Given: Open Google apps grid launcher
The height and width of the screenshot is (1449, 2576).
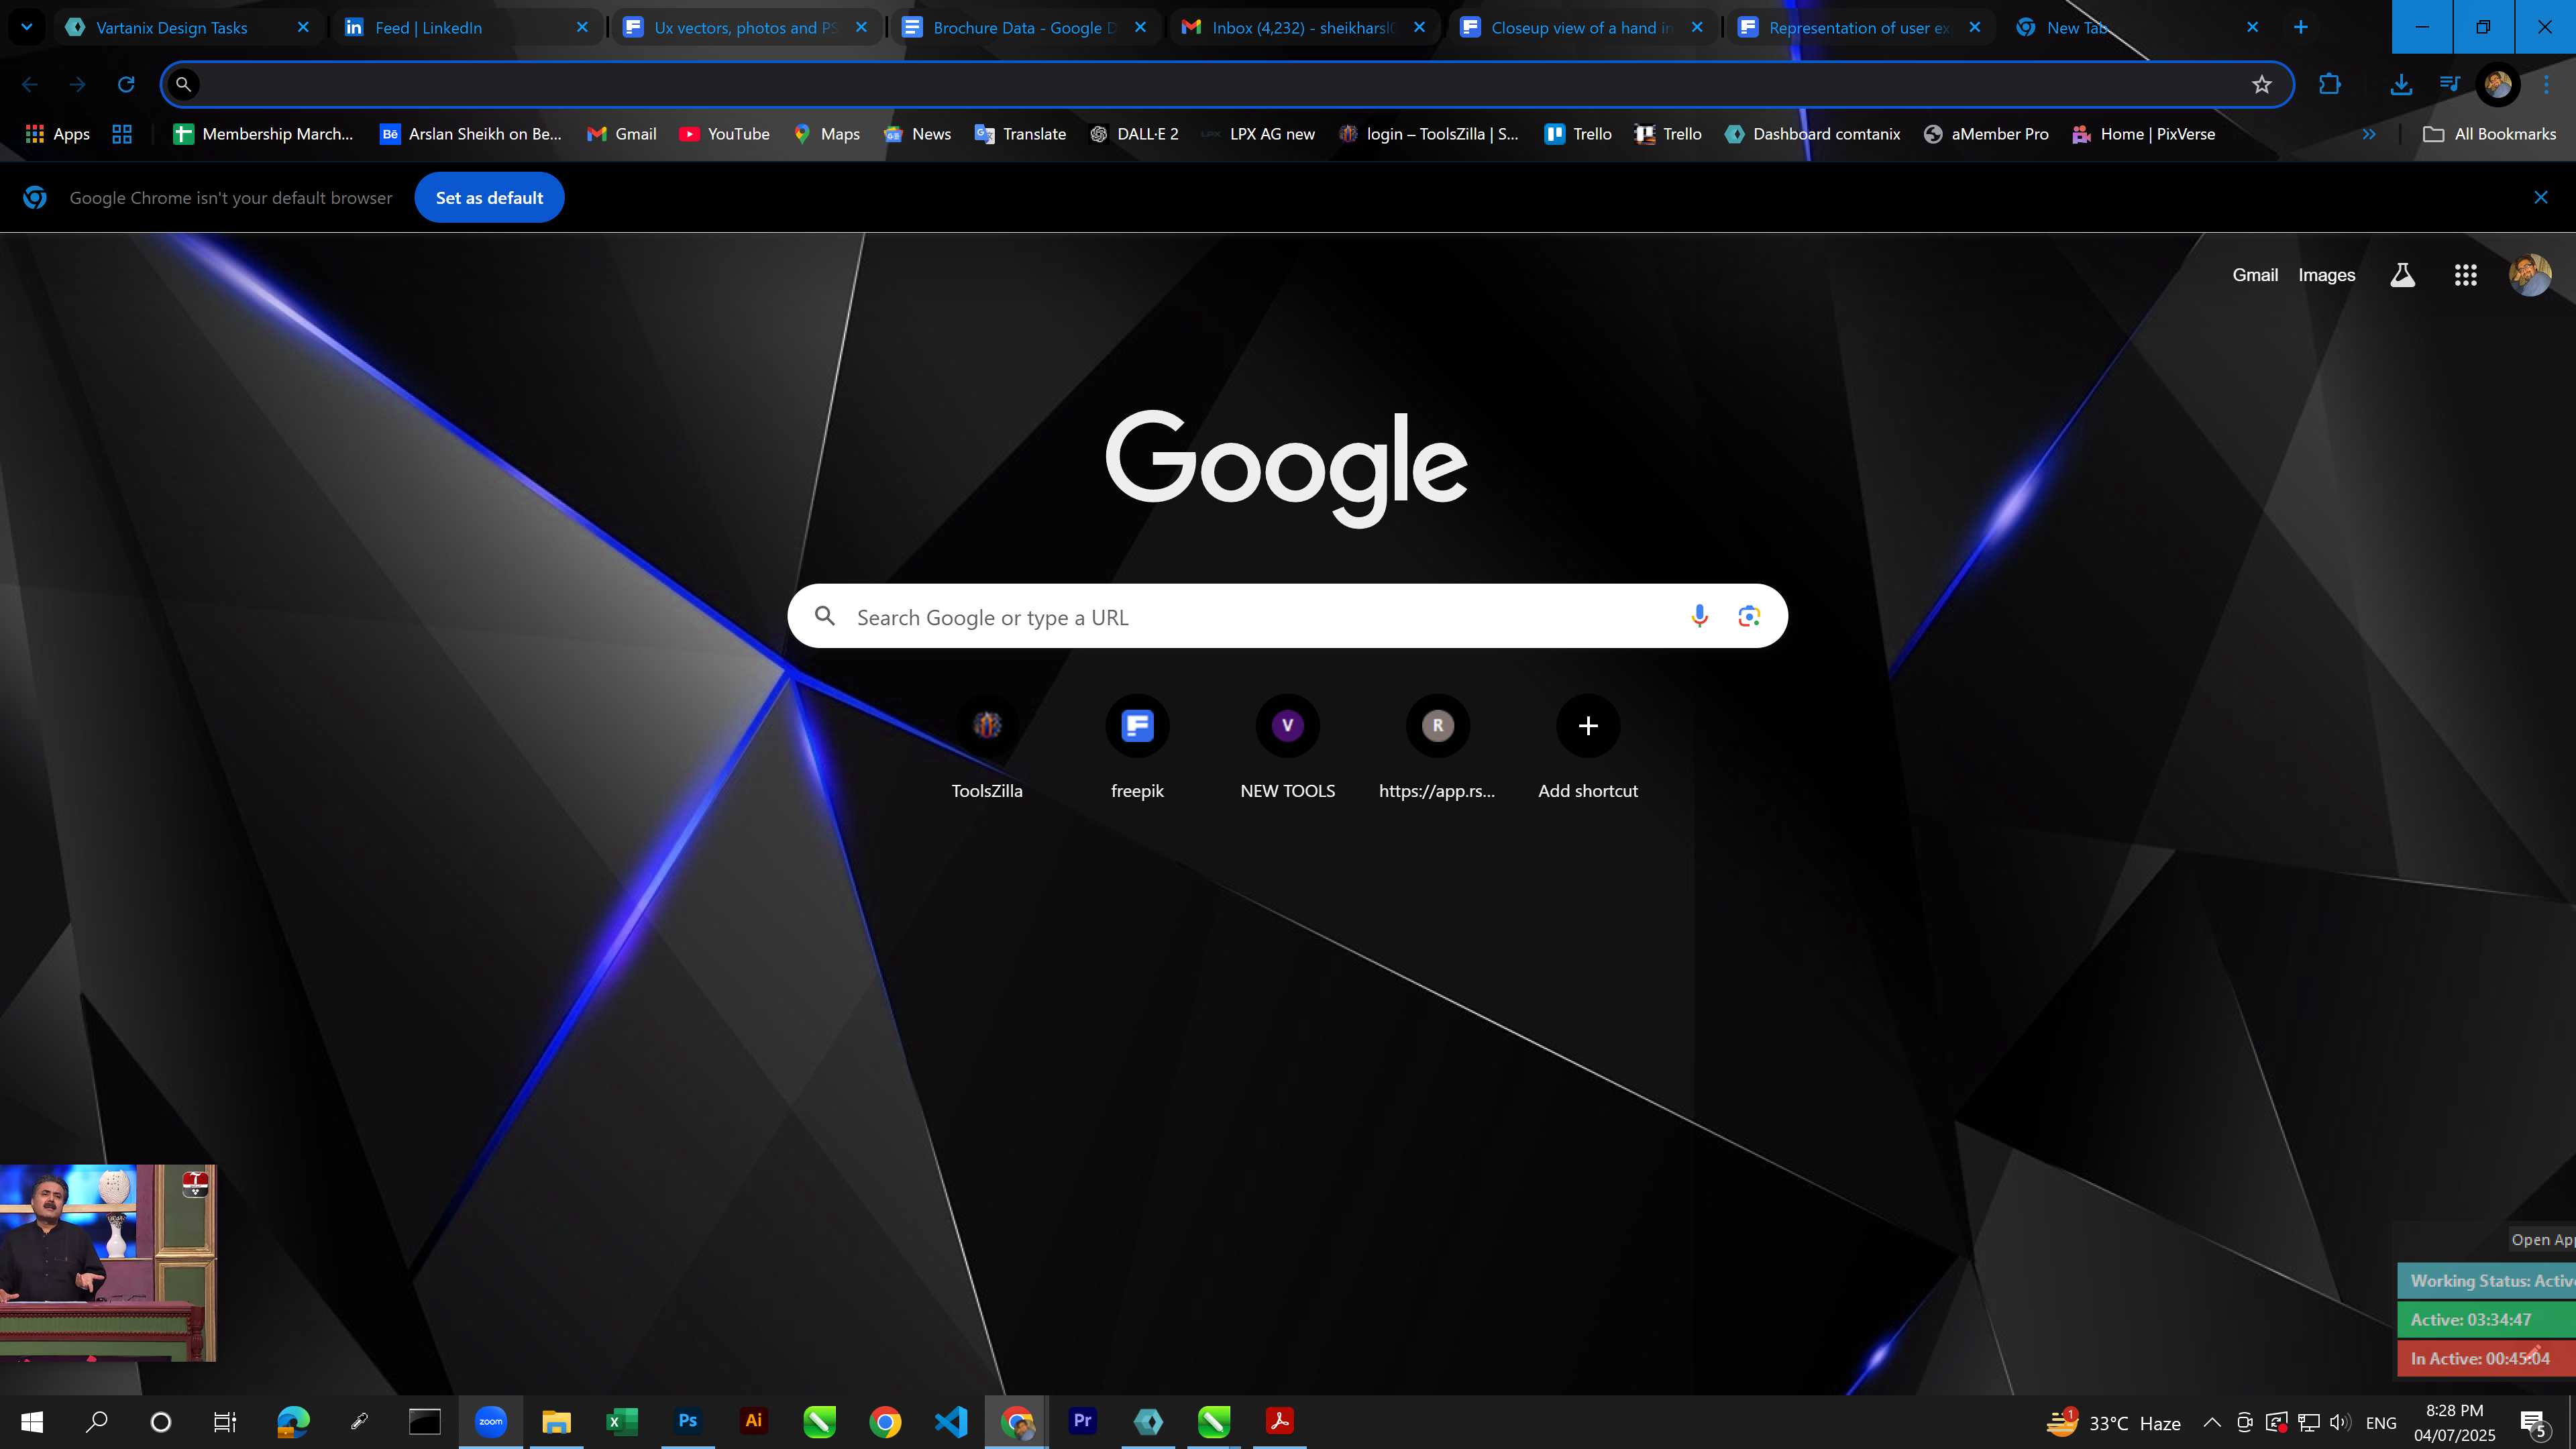Looking at the screenshot, I should tap(2465, 275).
